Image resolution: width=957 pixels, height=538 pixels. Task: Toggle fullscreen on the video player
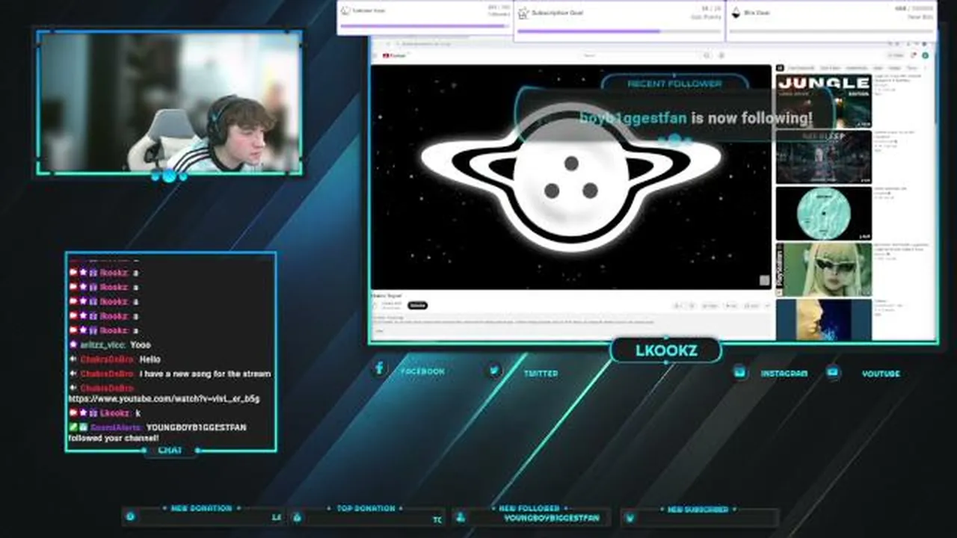point(764,281)
